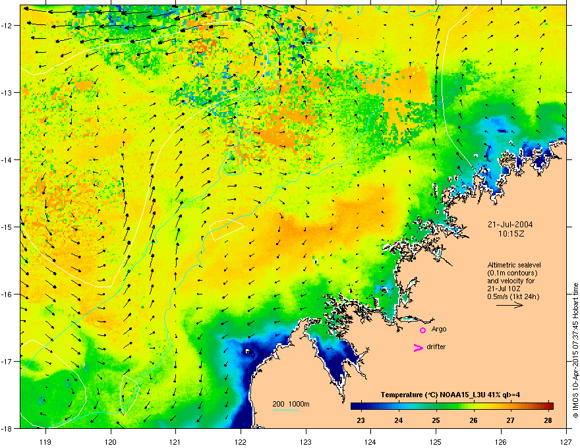580x448 pixels.
Task: Click the time label 10:15Z
Action: 511,234
